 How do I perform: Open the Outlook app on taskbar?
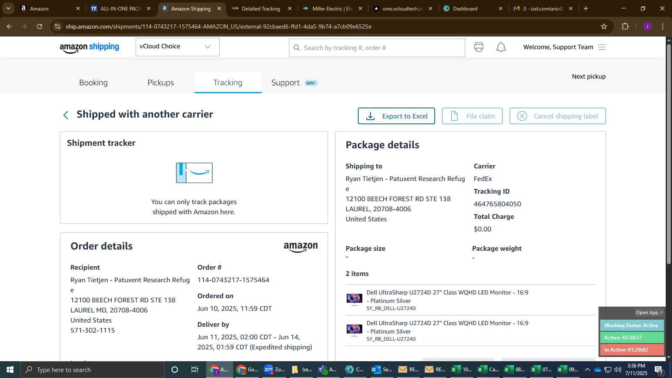point(382,370)
